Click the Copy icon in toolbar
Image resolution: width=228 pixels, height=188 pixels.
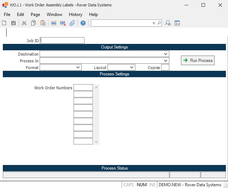click(x=33, y=23)
